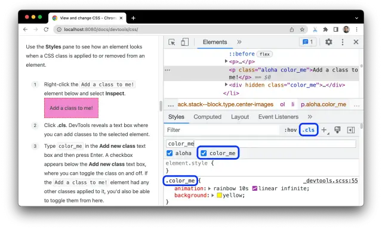This screenshot has height=229, width=382.
Task: Toggle the .cls classes button
Action: click(x=309, y=130)
